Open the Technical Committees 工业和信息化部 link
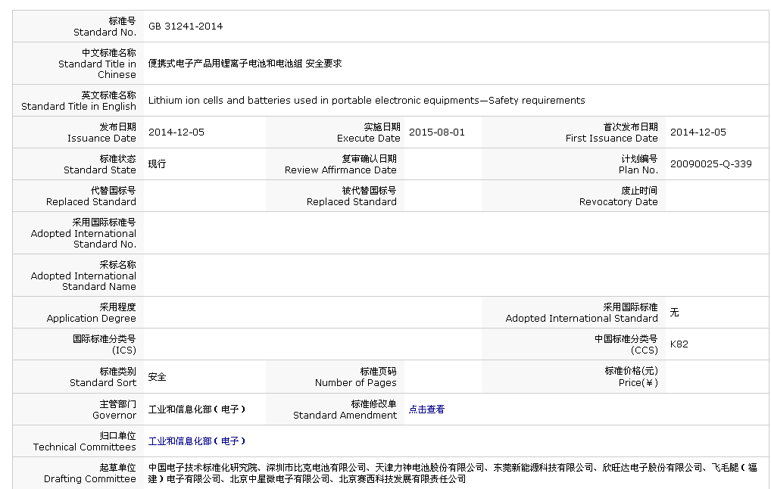 click(196, 441)
